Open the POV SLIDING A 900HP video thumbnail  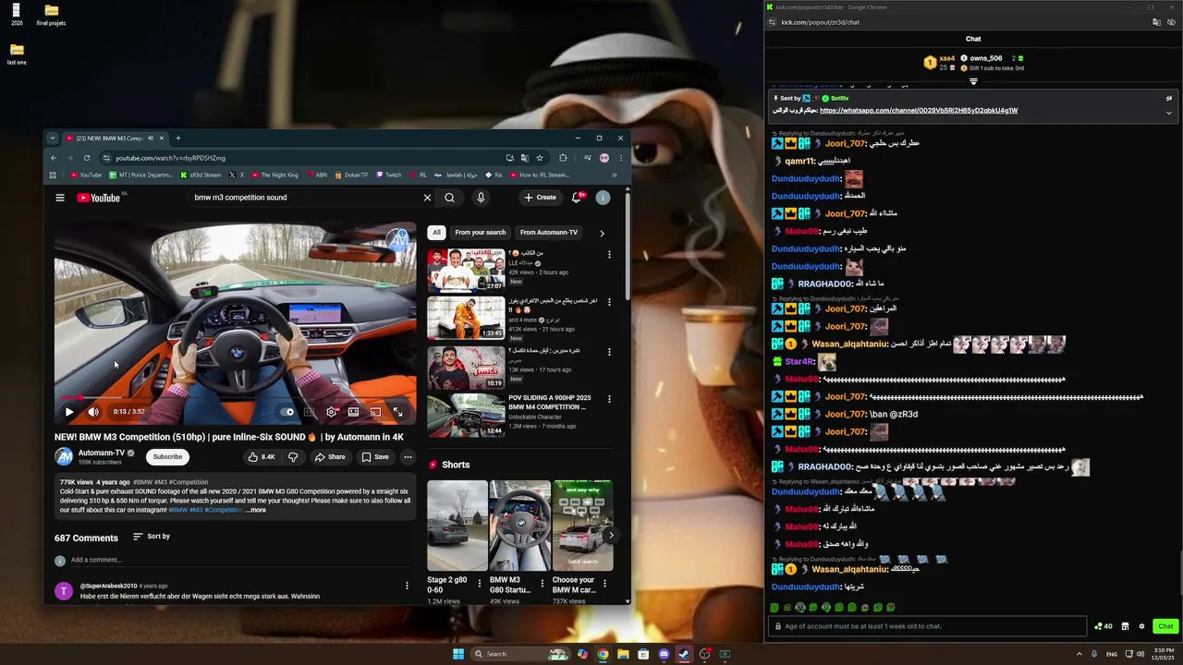(x=466, y=416)
